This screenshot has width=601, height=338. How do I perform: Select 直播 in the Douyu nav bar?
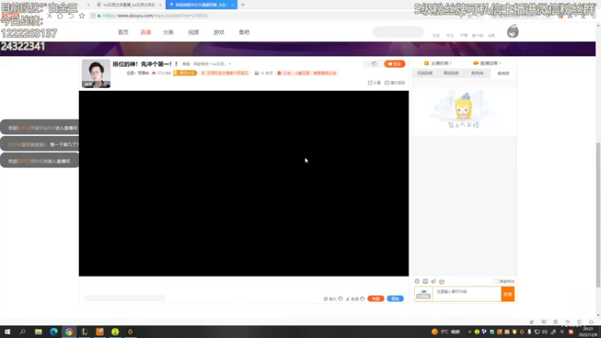[x=146, y=32]
